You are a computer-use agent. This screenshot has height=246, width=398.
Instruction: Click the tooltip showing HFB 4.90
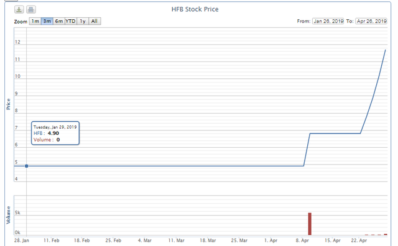click(x=55, y=133)
